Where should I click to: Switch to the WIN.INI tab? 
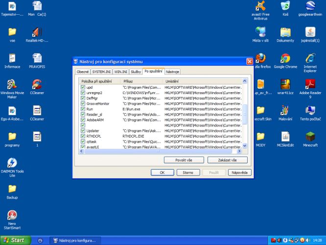pyautogui.click(x=120, y=72)
